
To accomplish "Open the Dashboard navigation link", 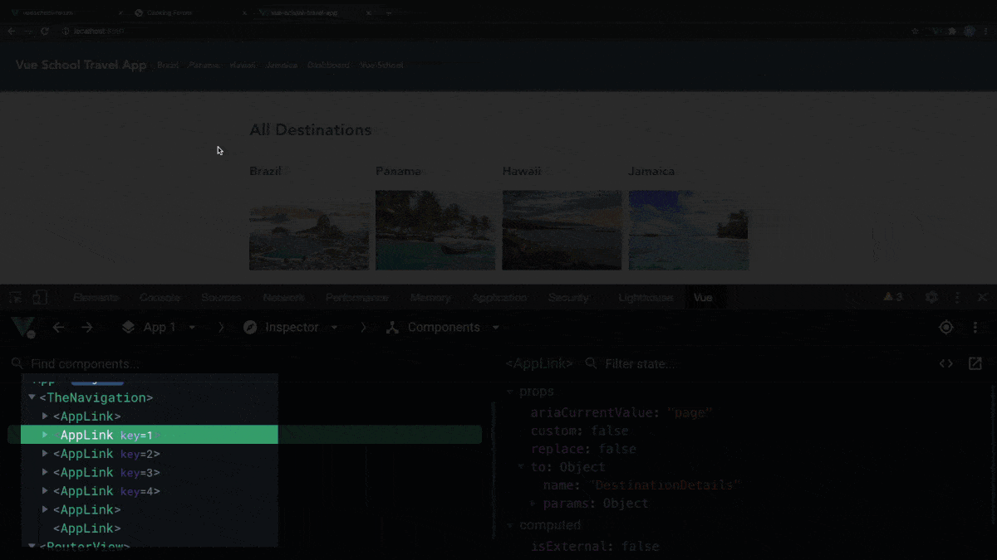I will pos(328,65).
